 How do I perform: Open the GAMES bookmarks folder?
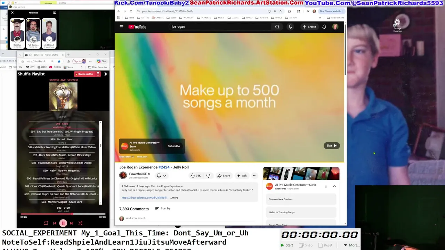(233, 18)
